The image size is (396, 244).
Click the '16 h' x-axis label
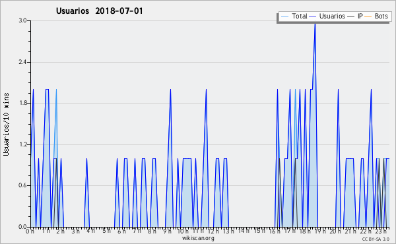275,231
